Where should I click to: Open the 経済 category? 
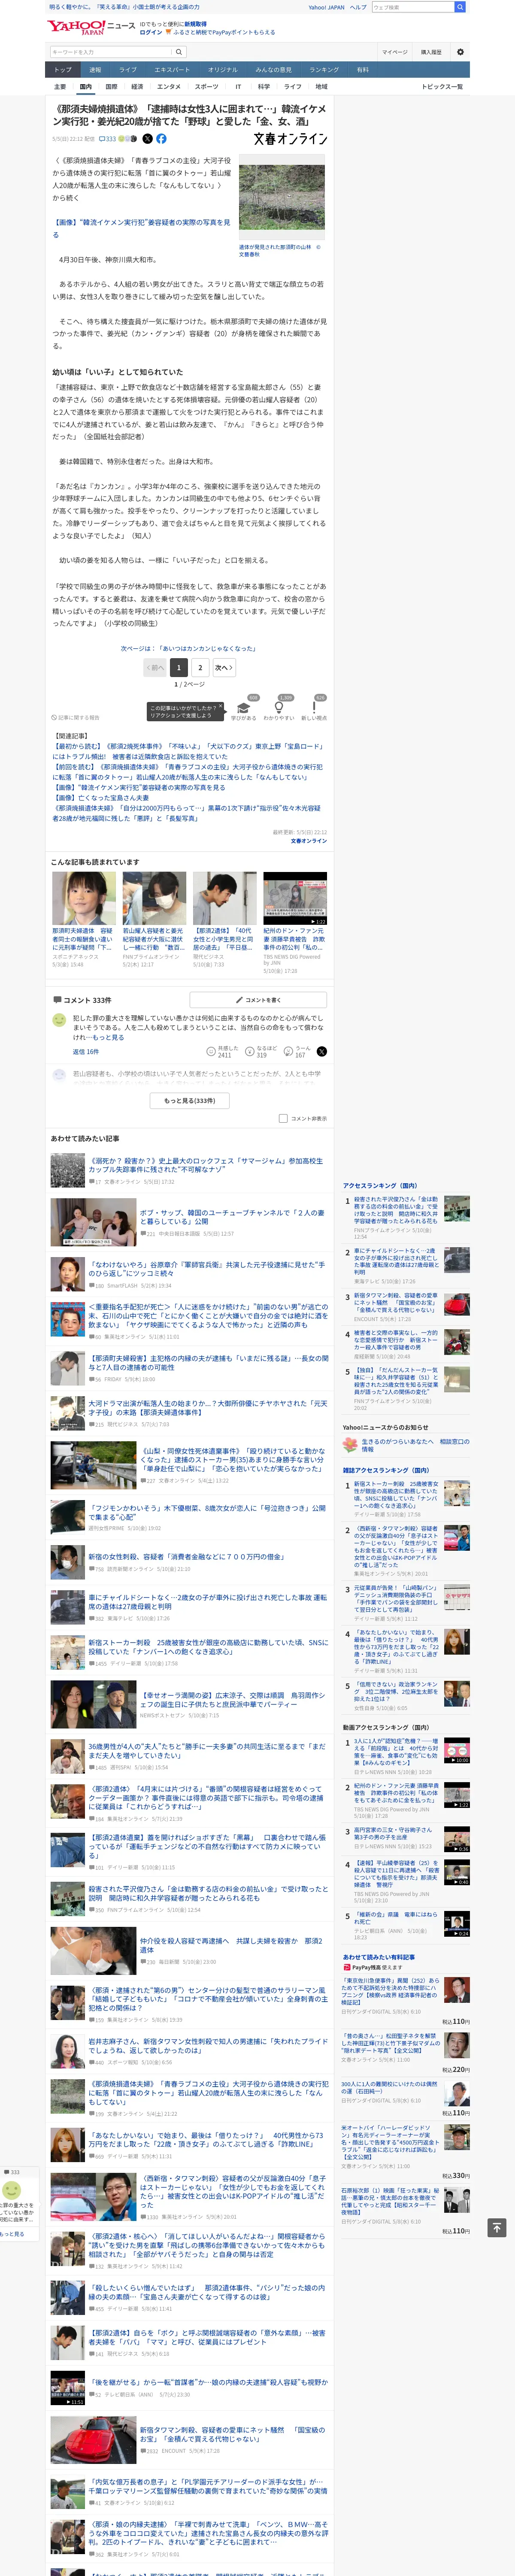point(137,87)
